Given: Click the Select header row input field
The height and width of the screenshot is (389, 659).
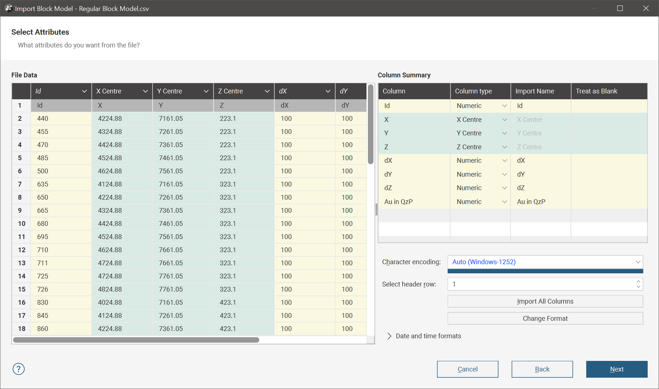Looking at the screenshot, I should [541, 284].
